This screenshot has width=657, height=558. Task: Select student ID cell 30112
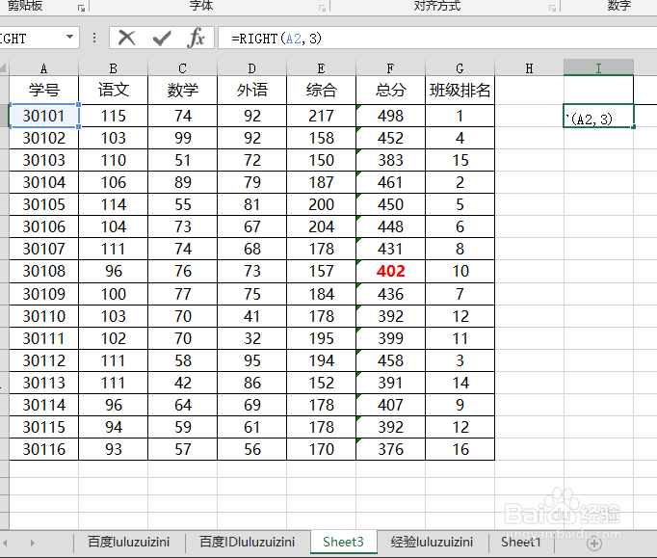point(43,360)
